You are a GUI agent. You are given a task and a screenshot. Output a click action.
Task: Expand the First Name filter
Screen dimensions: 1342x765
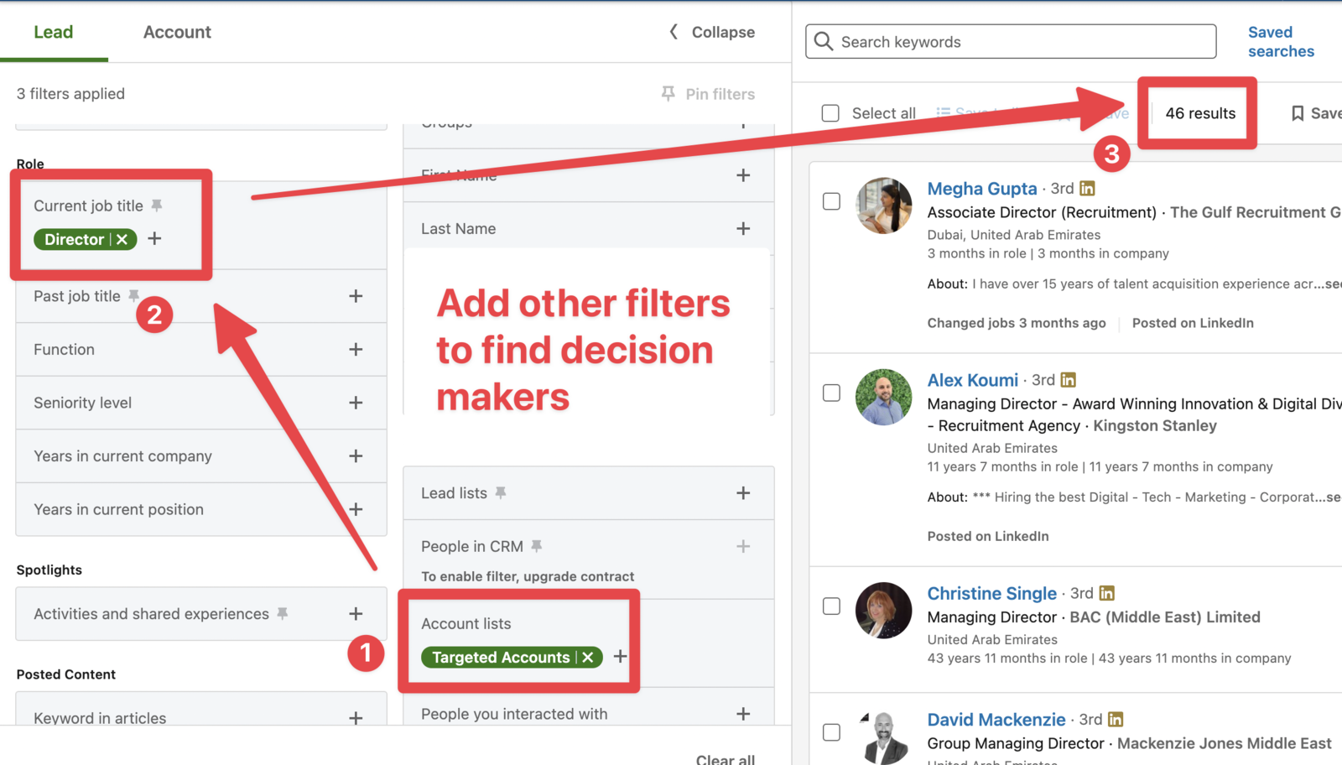point(743,175)
